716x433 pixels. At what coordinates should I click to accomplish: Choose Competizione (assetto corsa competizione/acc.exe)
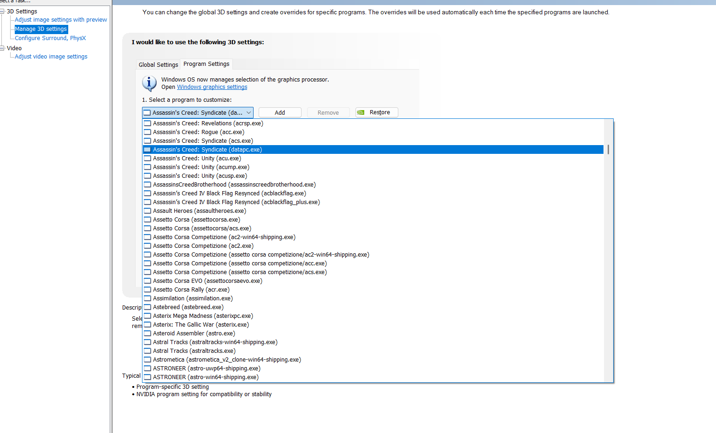[x=373, y=263]
